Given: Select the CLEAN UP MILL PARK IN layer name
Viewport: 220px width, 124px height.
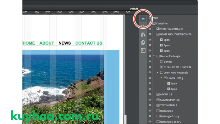Looking at the screenshot, I should click(x=179, y=67).
